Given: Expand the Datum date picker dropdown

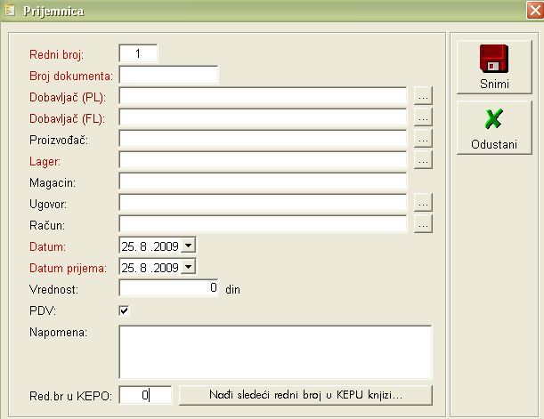Looking at the screenshot, I should [187, 246].
